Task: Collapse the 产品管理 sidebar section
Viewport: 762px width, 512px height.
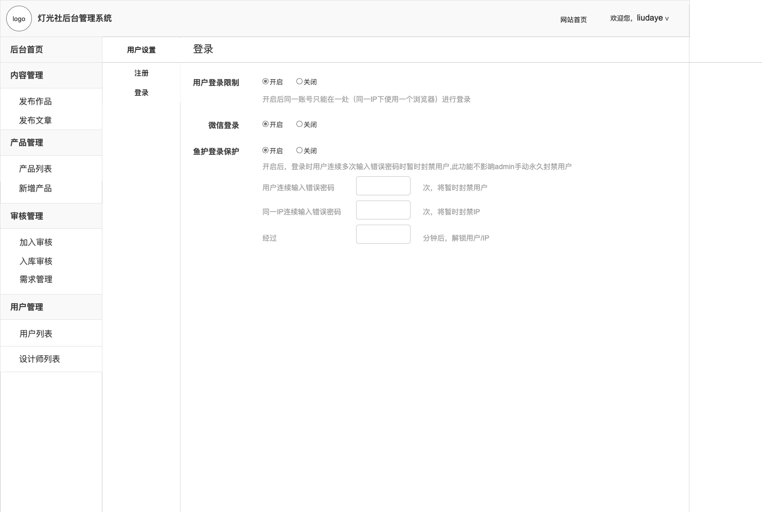Action: pyautogui.click(x=27, y=142)
